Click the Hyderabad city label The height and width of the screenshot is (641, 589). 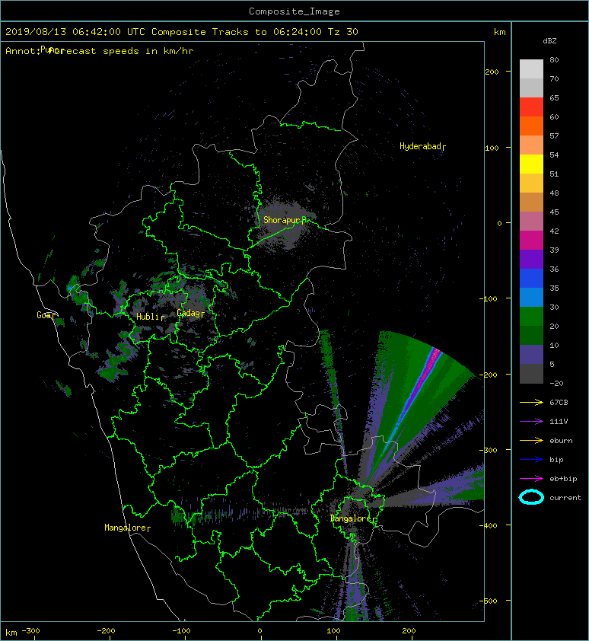[422, 146]
